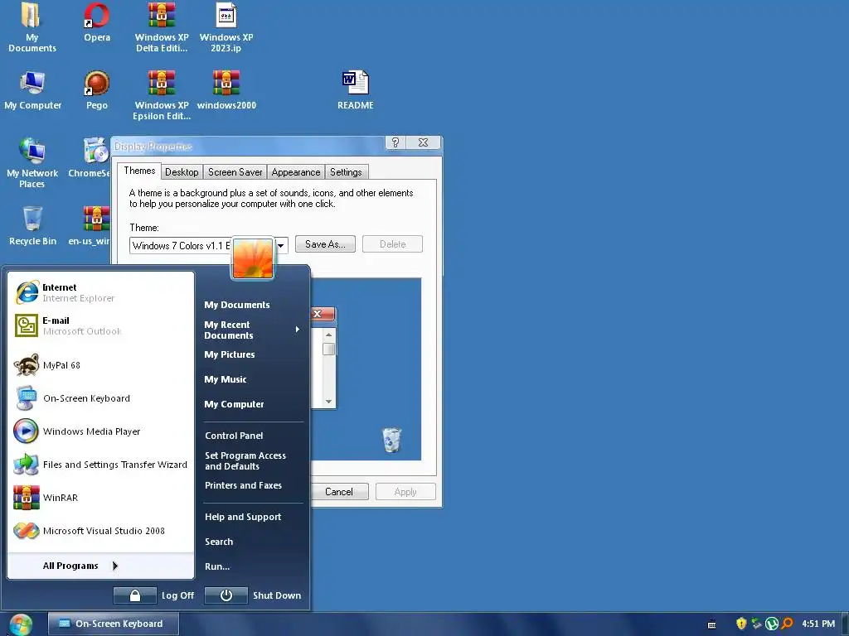849x636 pixels.
Task: Click the preview window scrollbar up arrow
Action: [328, 335]
